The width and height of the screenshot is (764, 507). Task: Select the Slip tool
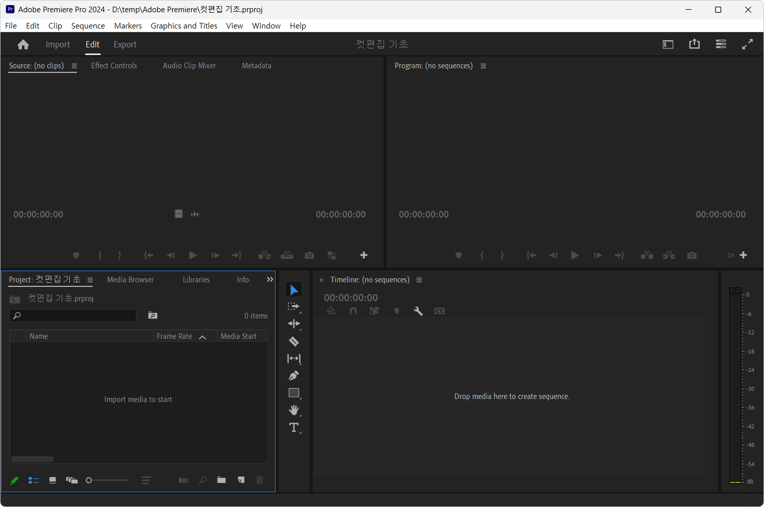tap(294, 359)
